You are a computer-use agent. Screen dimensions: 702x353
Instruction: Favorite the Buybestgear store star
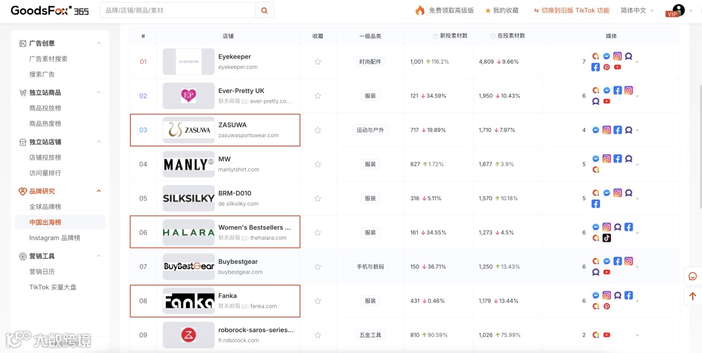click(318, 267)
